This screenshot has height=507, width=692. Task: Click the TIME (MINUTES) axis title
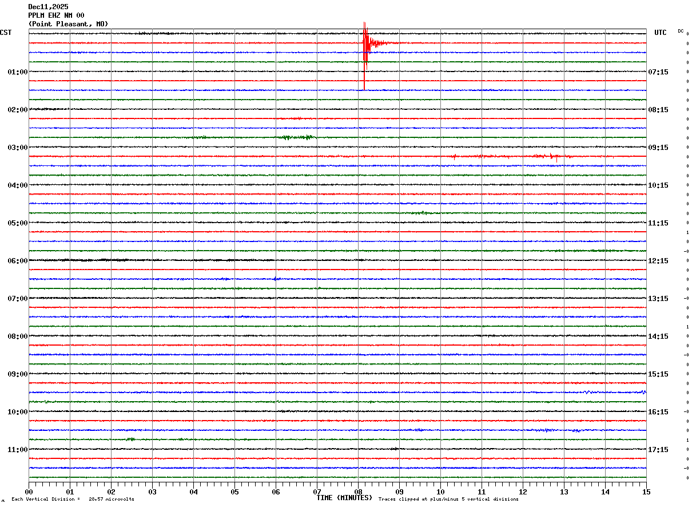tap(344, 498)
